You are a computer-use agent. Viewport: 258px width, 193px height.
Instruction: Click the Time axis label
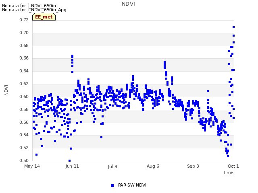click(x=228, y=172)
